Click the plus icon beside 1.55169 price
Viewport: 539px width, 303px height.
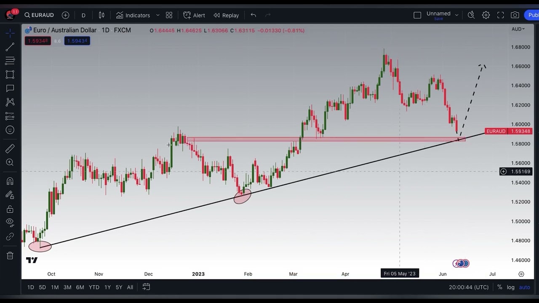503,171
